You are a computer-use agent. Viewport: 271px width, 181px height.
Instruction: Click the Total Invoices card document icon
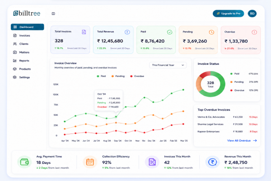click(84, 32)
